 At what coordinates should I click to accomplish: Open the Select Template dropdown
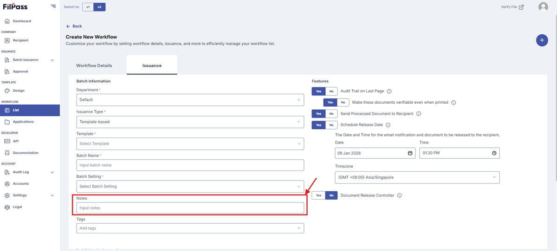190,144
